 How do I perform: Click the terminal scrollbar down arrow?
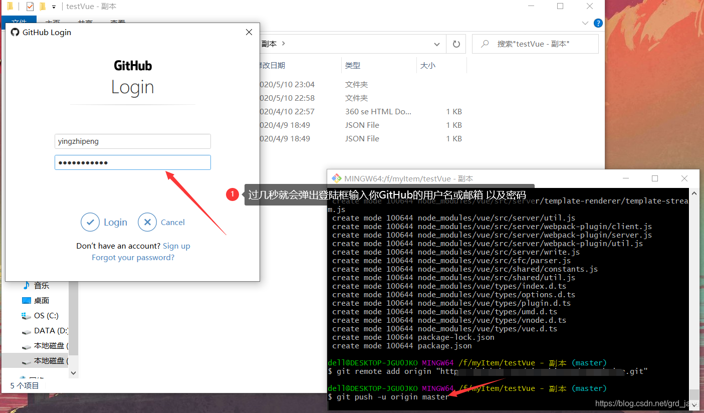(x=694, y=405)
